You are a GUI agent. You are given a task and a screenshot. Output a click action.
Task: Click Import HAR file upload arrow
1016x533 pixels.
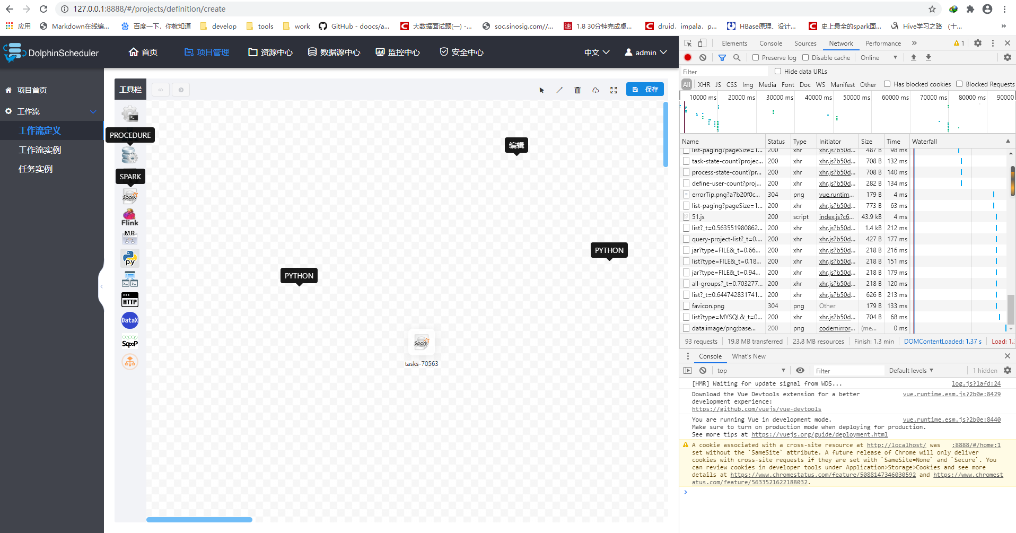913,57
